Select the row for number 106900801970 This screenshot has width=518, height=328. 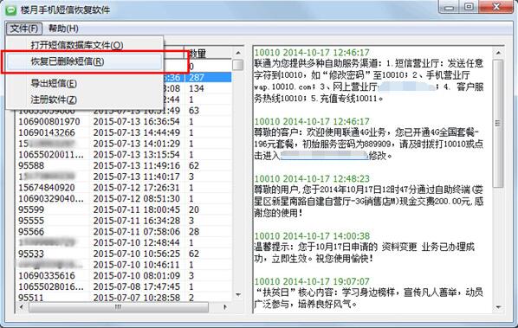(x=124, y=121)
